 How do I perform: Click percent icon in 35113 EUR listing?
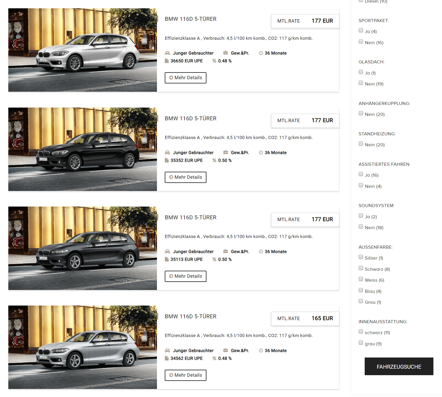point(214,259)
